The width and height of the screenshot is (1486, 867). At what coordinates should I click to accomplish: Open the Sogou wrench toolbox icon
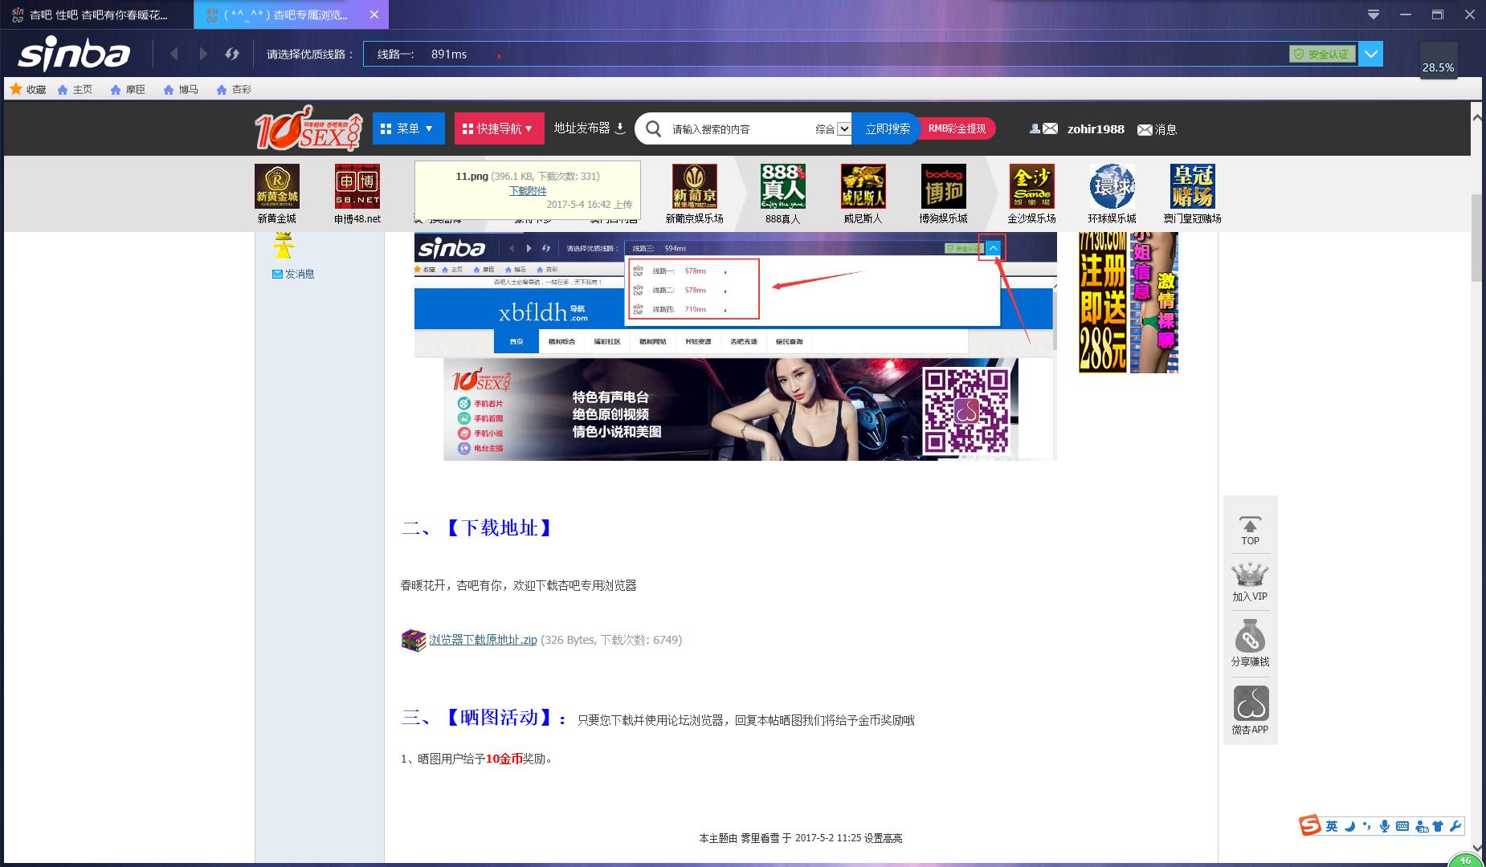[1455, 826]
